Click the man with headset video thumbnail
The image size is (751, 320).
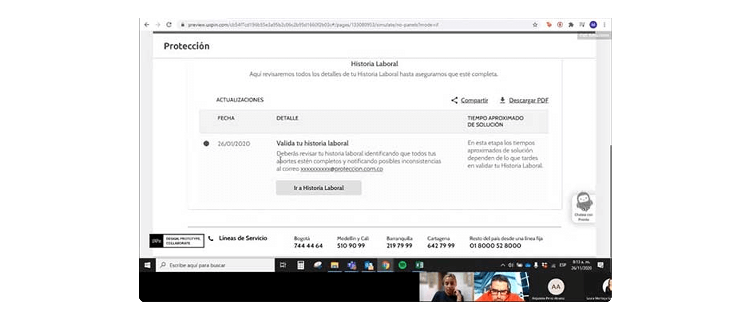[x=502, y=287]
